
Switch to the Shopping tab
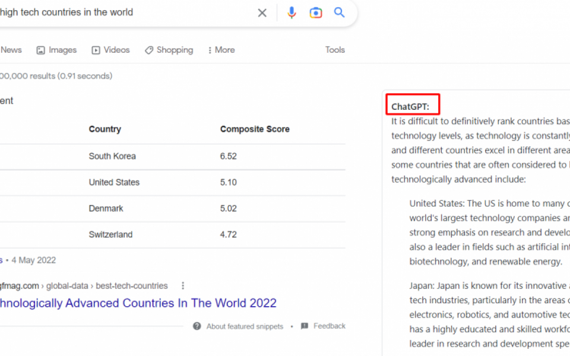(x=169, y=50)
